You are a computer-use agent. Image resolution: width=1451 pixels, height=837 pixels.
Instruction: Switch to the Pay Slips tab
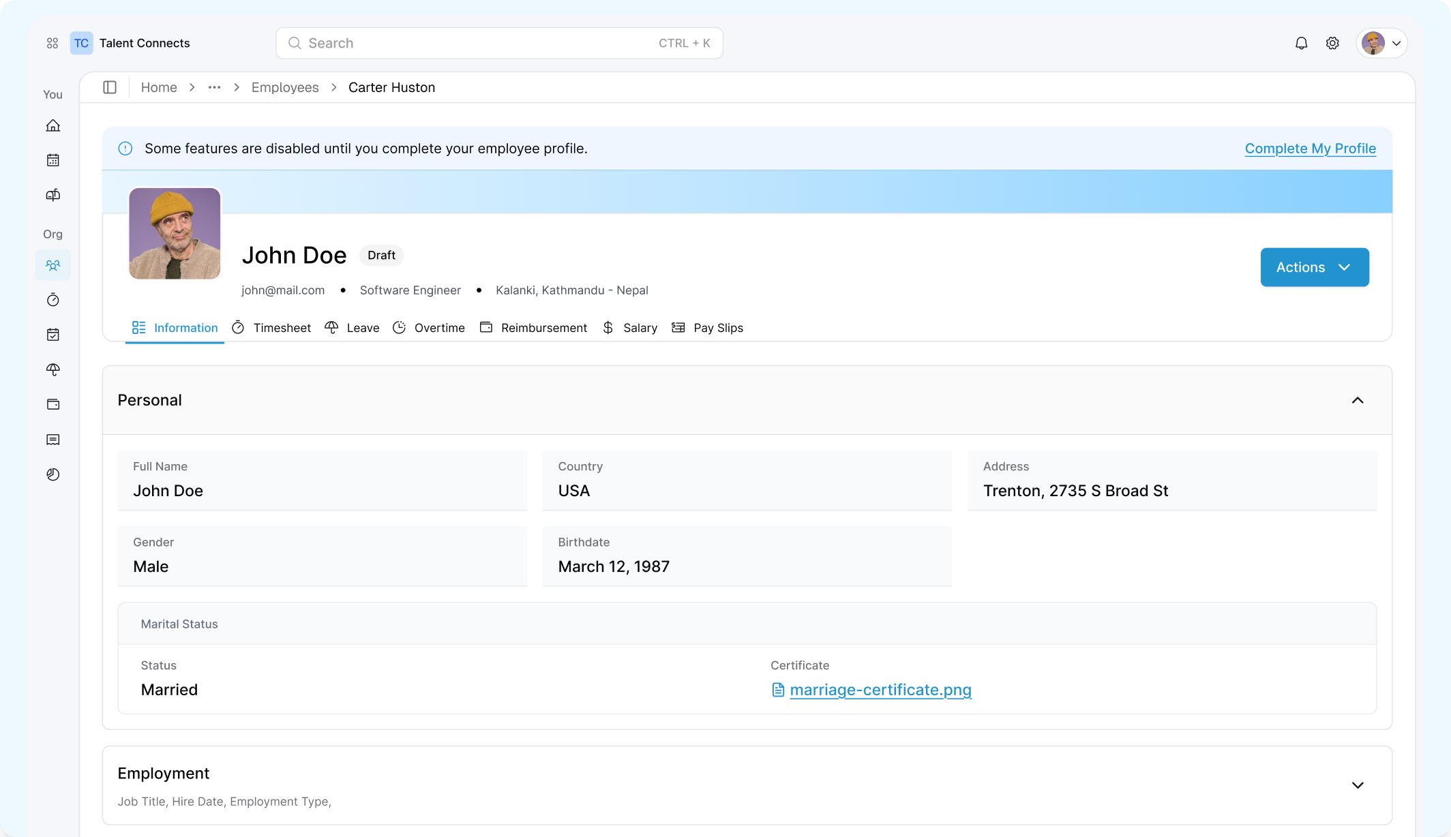(708, 328)
